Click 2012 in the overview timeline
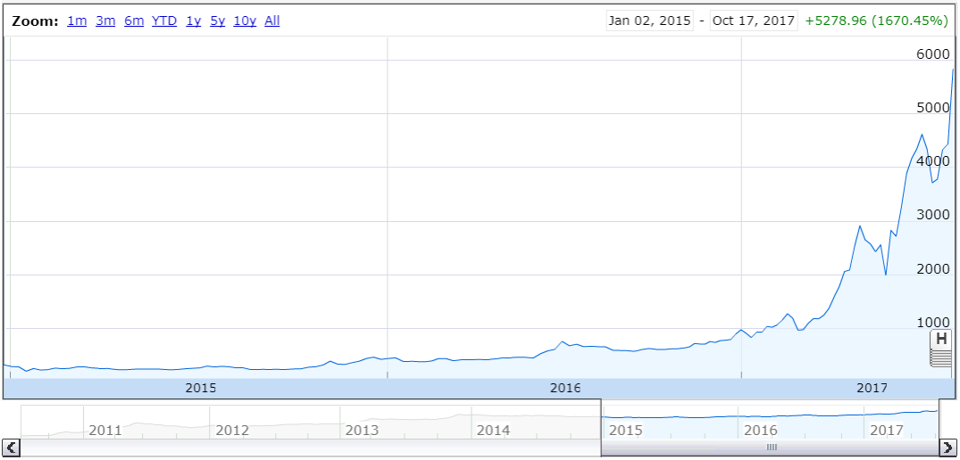This screenshot has width=960, height=460. (232, 430)
